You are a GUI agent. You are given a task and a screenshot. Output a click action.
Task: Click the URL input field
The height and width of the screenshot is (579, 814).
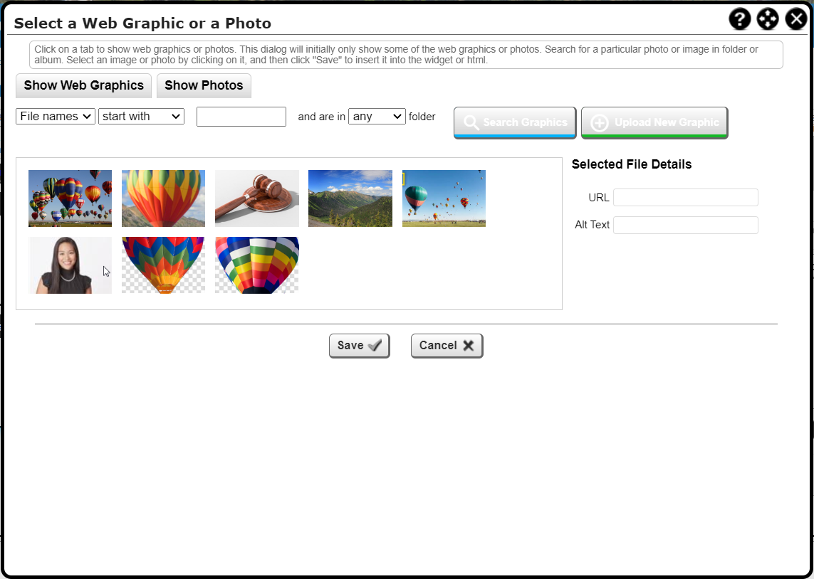click(x=685, y=197)
